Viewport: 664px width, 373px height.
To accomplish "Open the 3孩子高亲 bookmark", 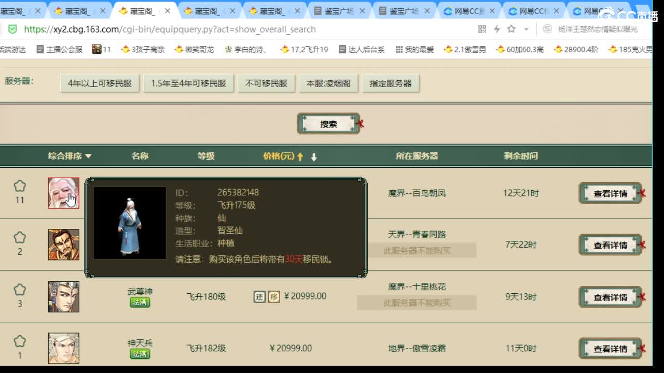I will click(143, 49).
